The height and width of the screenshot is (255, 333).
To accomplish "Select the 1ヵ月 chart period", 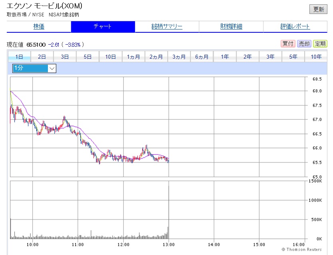I will tap(133, 57).
